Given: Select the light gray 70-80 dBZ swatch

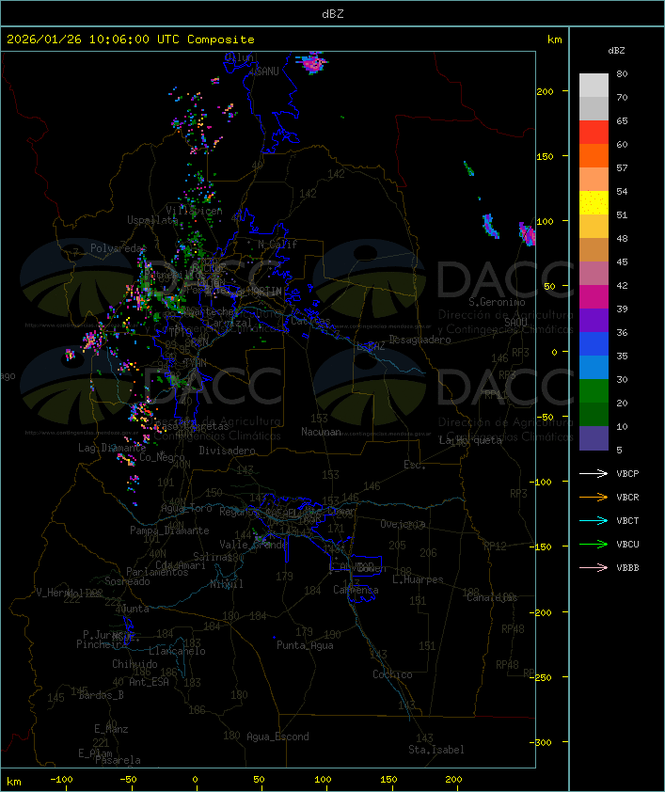Looking at the screenshot, I should point(594,86).
